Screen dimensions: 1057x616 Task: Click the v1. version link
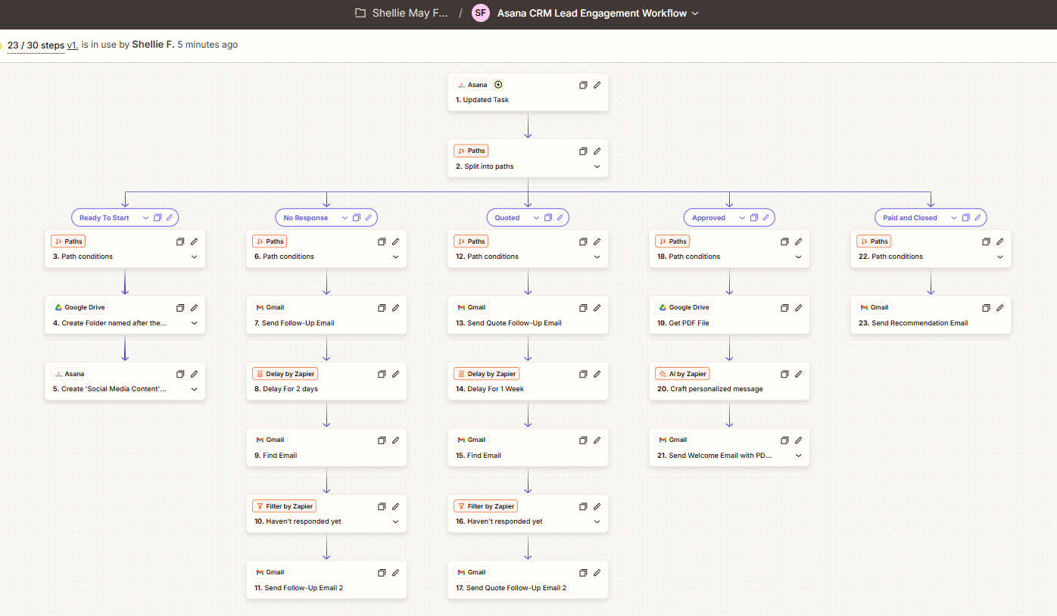pyautogui.click(x=73, y=45)
